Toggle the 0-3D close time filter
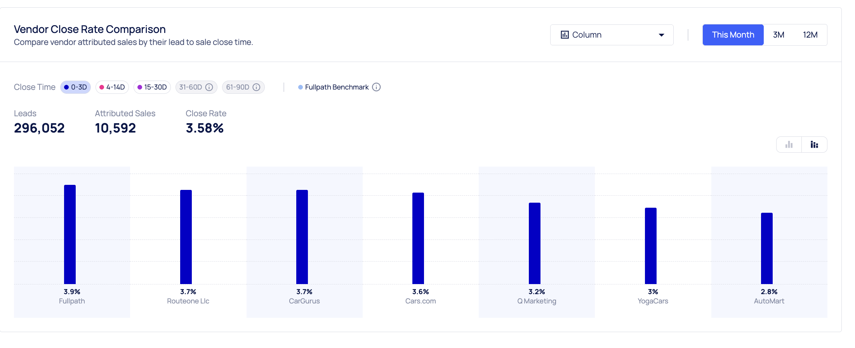This screenshot has width=855, height=348. click(76, 87)
